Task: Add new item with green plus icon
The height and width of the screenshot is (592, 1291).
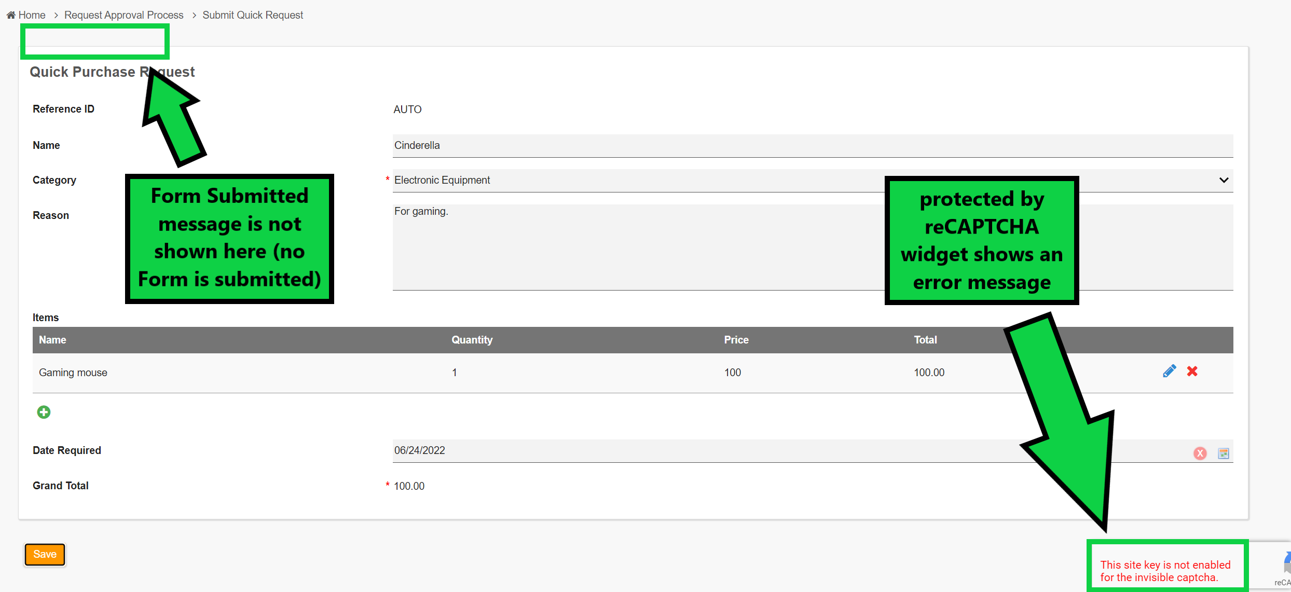Action: [44, 412]
